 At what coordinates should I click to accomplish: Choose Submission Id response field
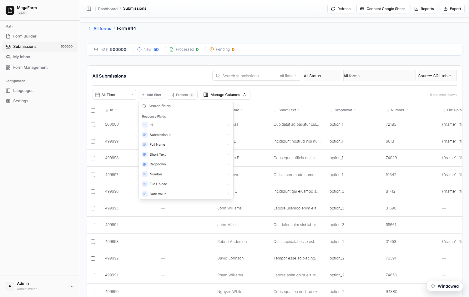click(x=186, y=135)
